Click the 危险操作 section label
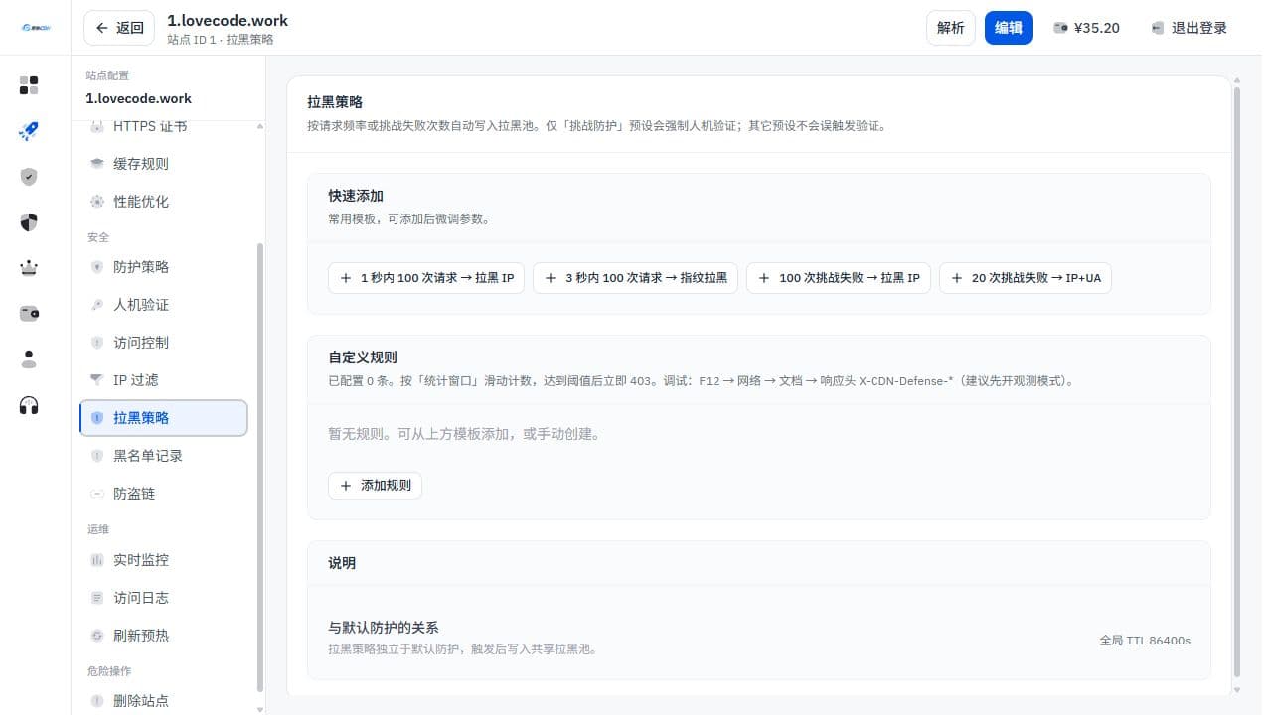Viewport: 1272px width, 715px height. click(109, 671)
